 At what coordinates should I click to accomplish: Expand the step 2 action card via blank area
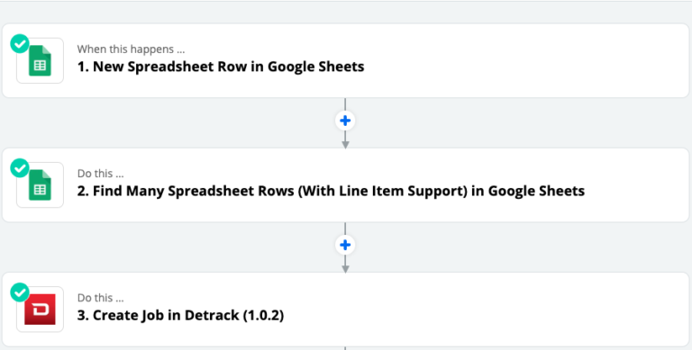(x=635, y=185)
